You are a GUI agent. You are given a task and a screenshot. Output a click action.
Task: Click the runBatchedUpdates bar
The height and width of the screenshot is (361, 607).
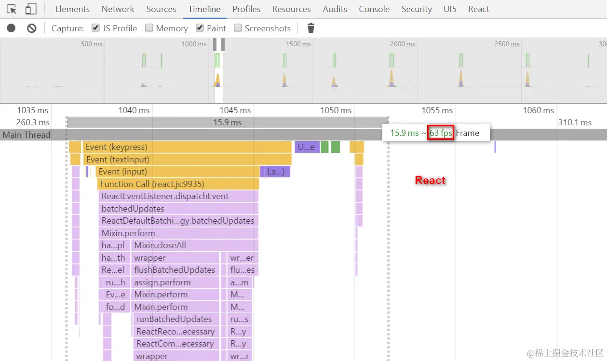click(176, 319)
